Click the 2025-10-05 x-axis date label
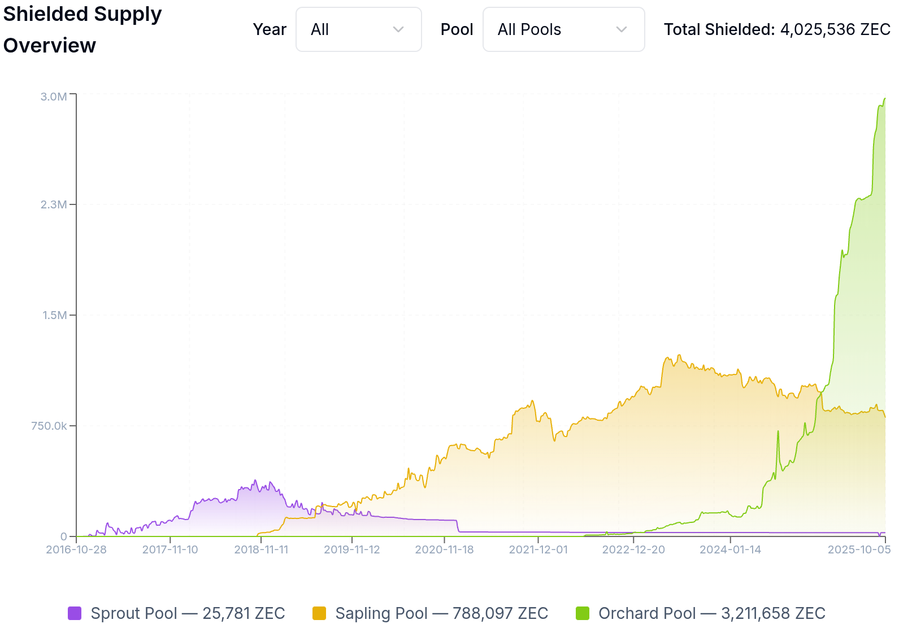This screenshot has height=624, width=899. 859,550
